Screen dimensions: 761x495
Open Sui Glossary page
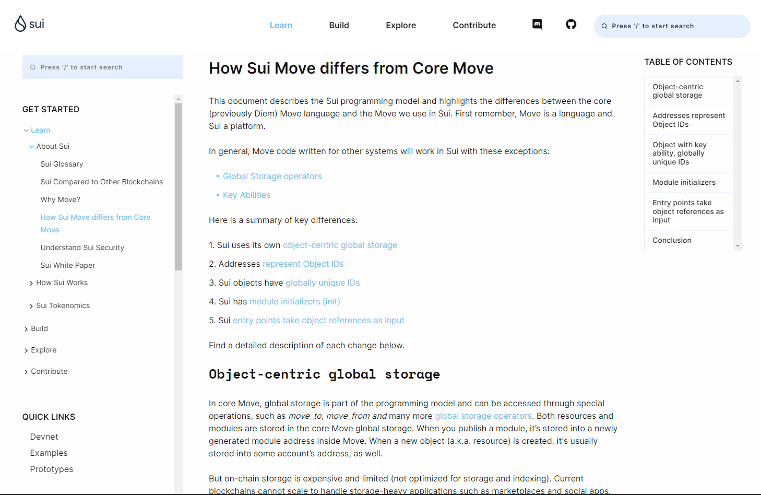pyautogui.click(x=62, y=164)
